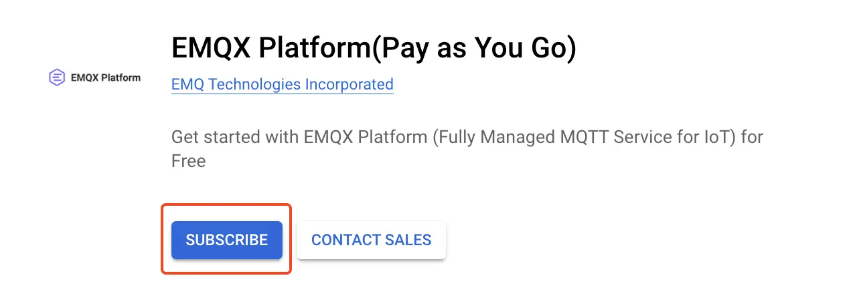
Task: Click the EMQX Platform logo text
Action: pos(105,78)
